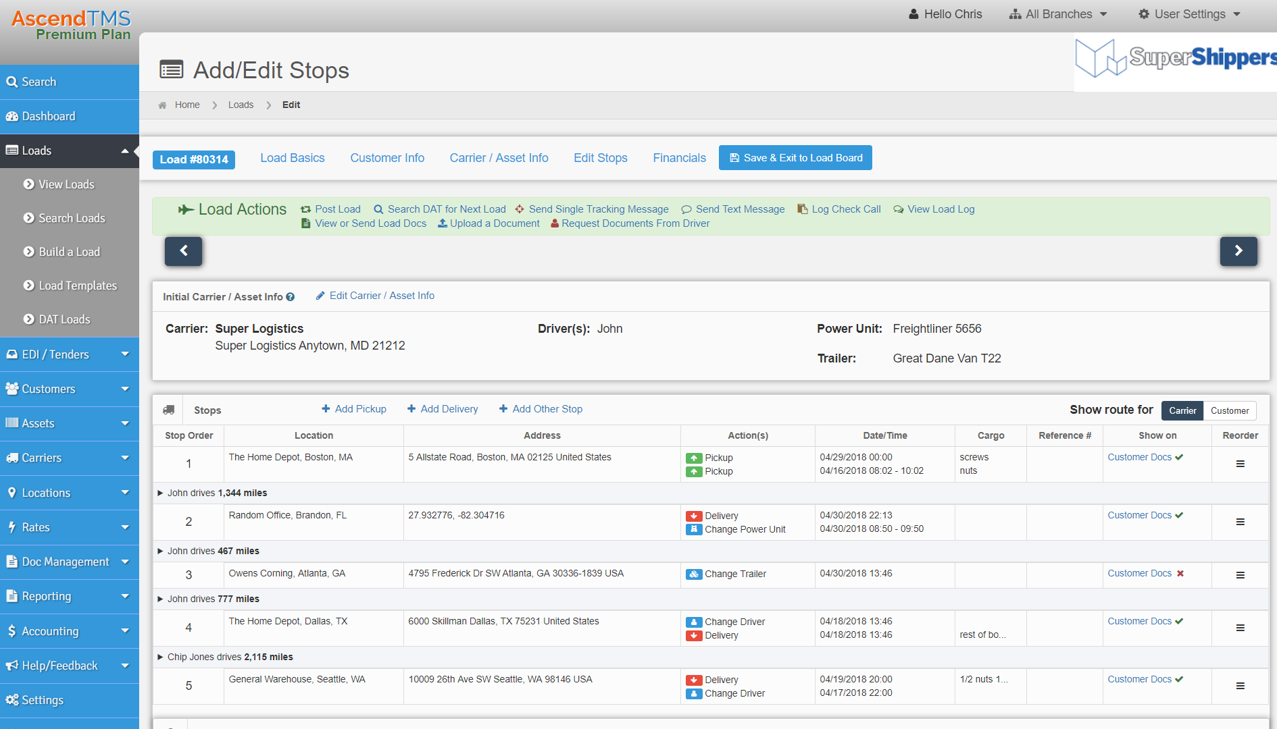
Task: Click the reorder handle for stop 3
Action: tap(1240, 575)
